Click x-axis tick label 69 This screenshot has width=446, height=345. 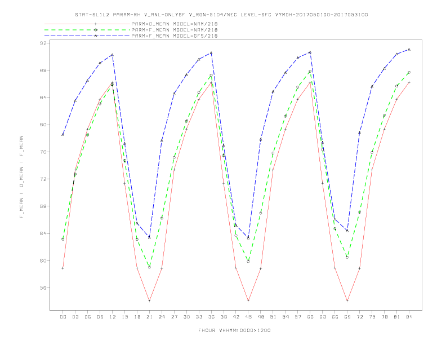pos(347,317)
